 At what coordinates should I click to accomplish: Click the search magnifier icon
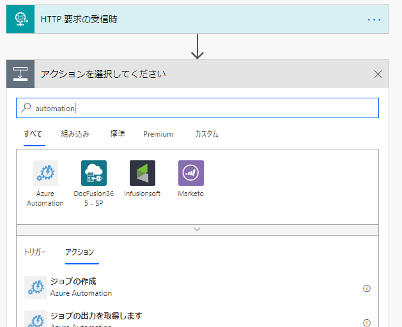click(x=26, y=108)
